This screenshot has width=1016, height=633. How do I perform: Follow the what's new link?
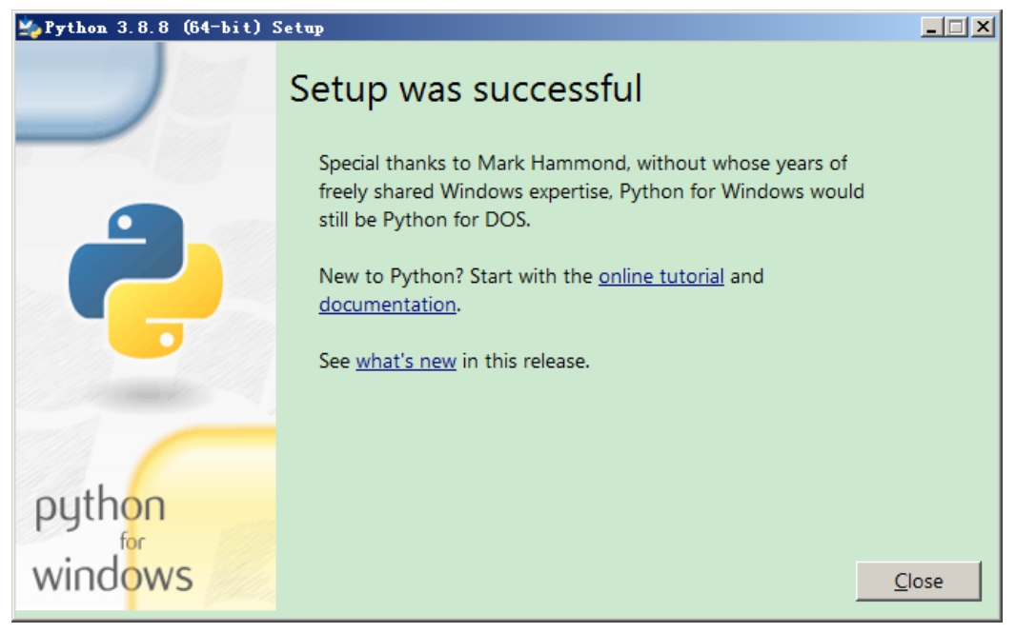406,362
